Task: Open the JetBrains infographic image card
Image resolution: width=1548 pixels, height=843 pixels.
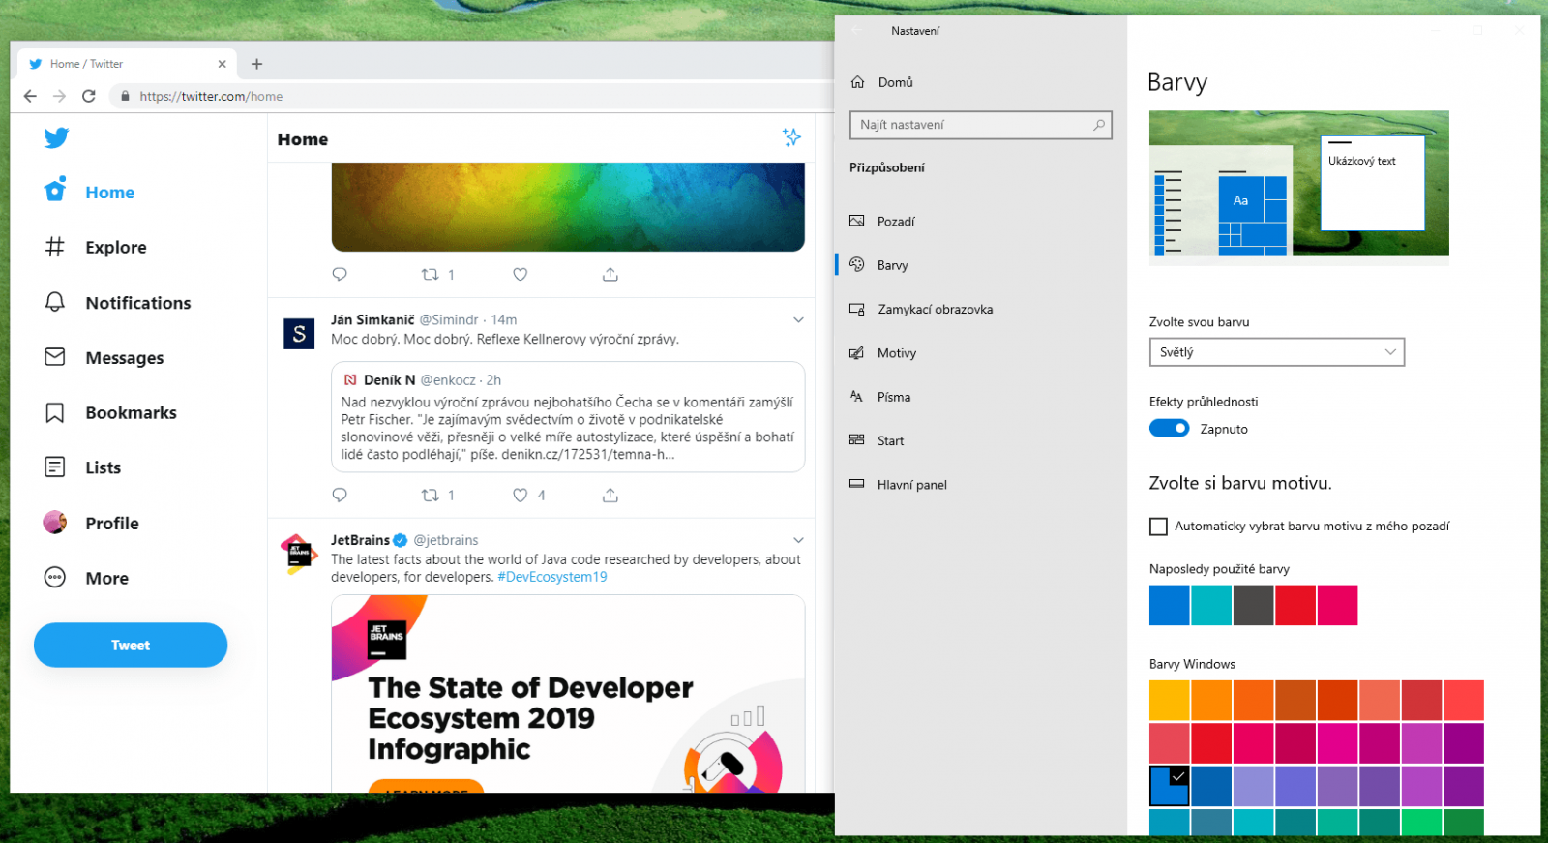Action: coord(568,694)
